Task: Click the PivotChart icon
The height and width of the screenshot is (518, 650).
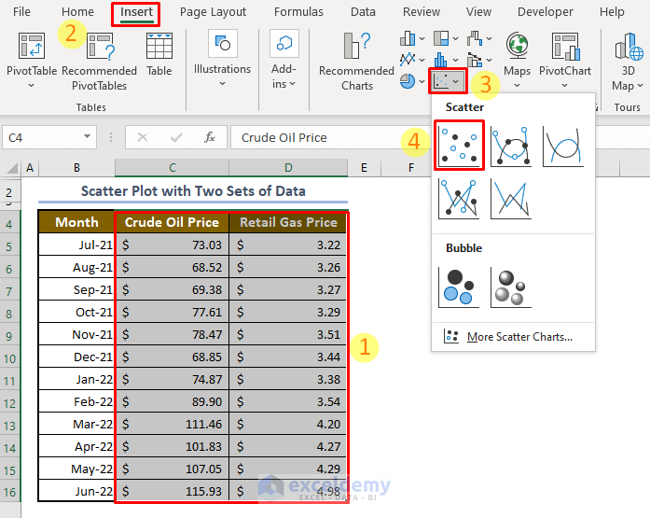Action: (x=565, y=46)
